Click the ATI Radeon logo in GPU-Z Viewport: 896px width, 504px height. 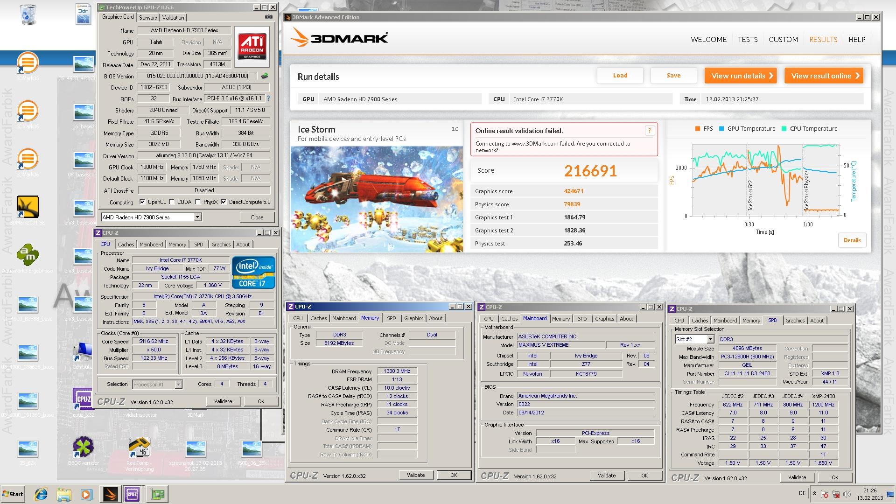click(252, 46)
